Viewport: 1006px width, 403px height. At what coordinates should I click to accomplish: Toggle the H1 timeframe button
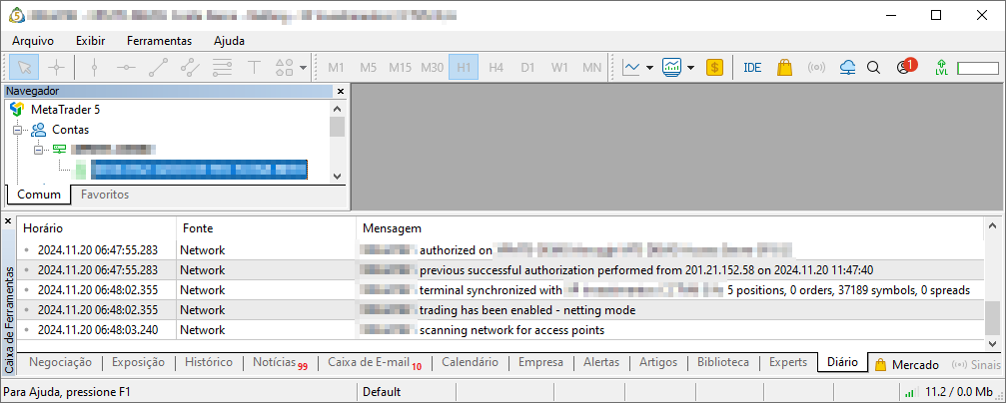464,68
